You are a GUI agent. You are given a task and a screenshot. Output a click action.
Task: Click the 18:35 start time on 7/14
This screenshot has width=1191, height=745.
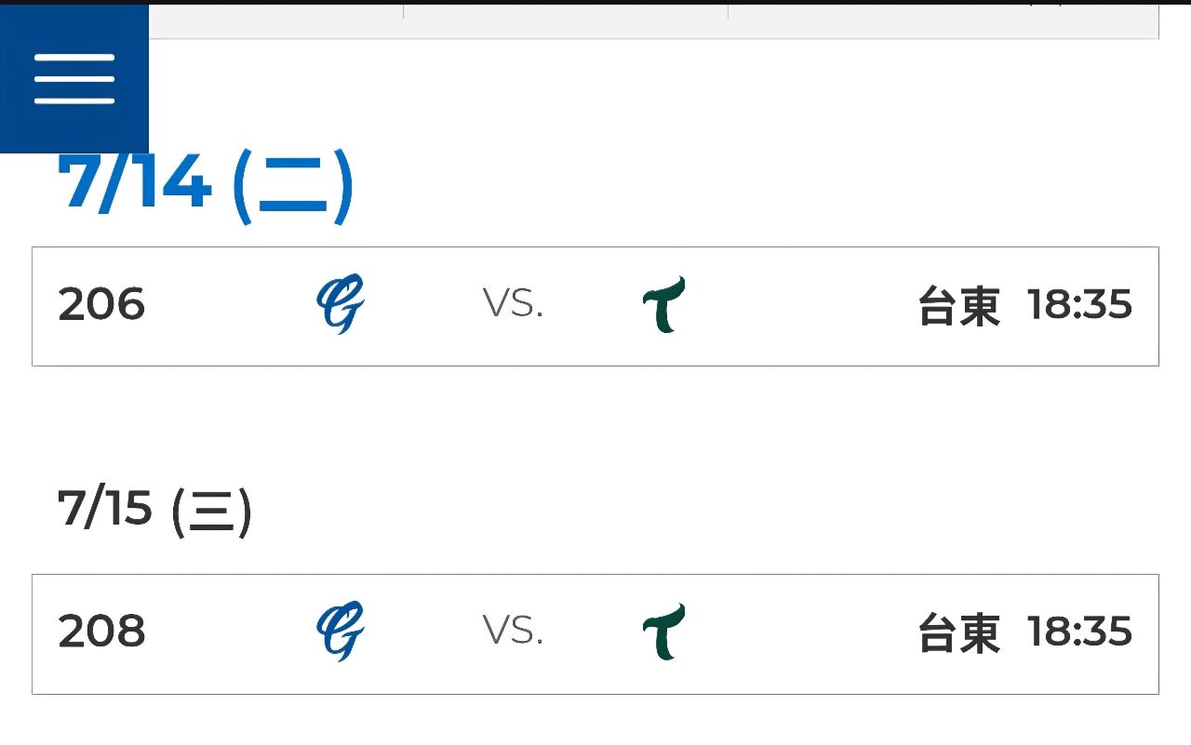click(1079, 305)
